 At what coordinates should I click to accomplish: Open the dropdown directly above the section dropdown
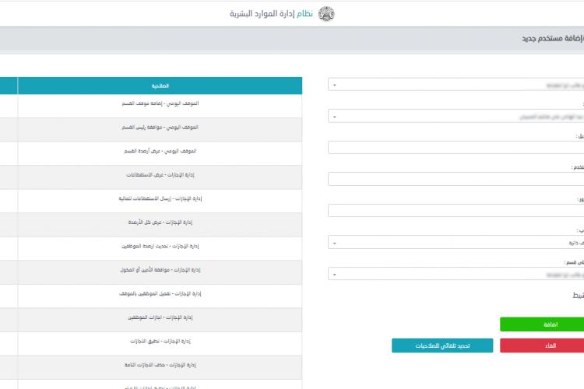456,242
